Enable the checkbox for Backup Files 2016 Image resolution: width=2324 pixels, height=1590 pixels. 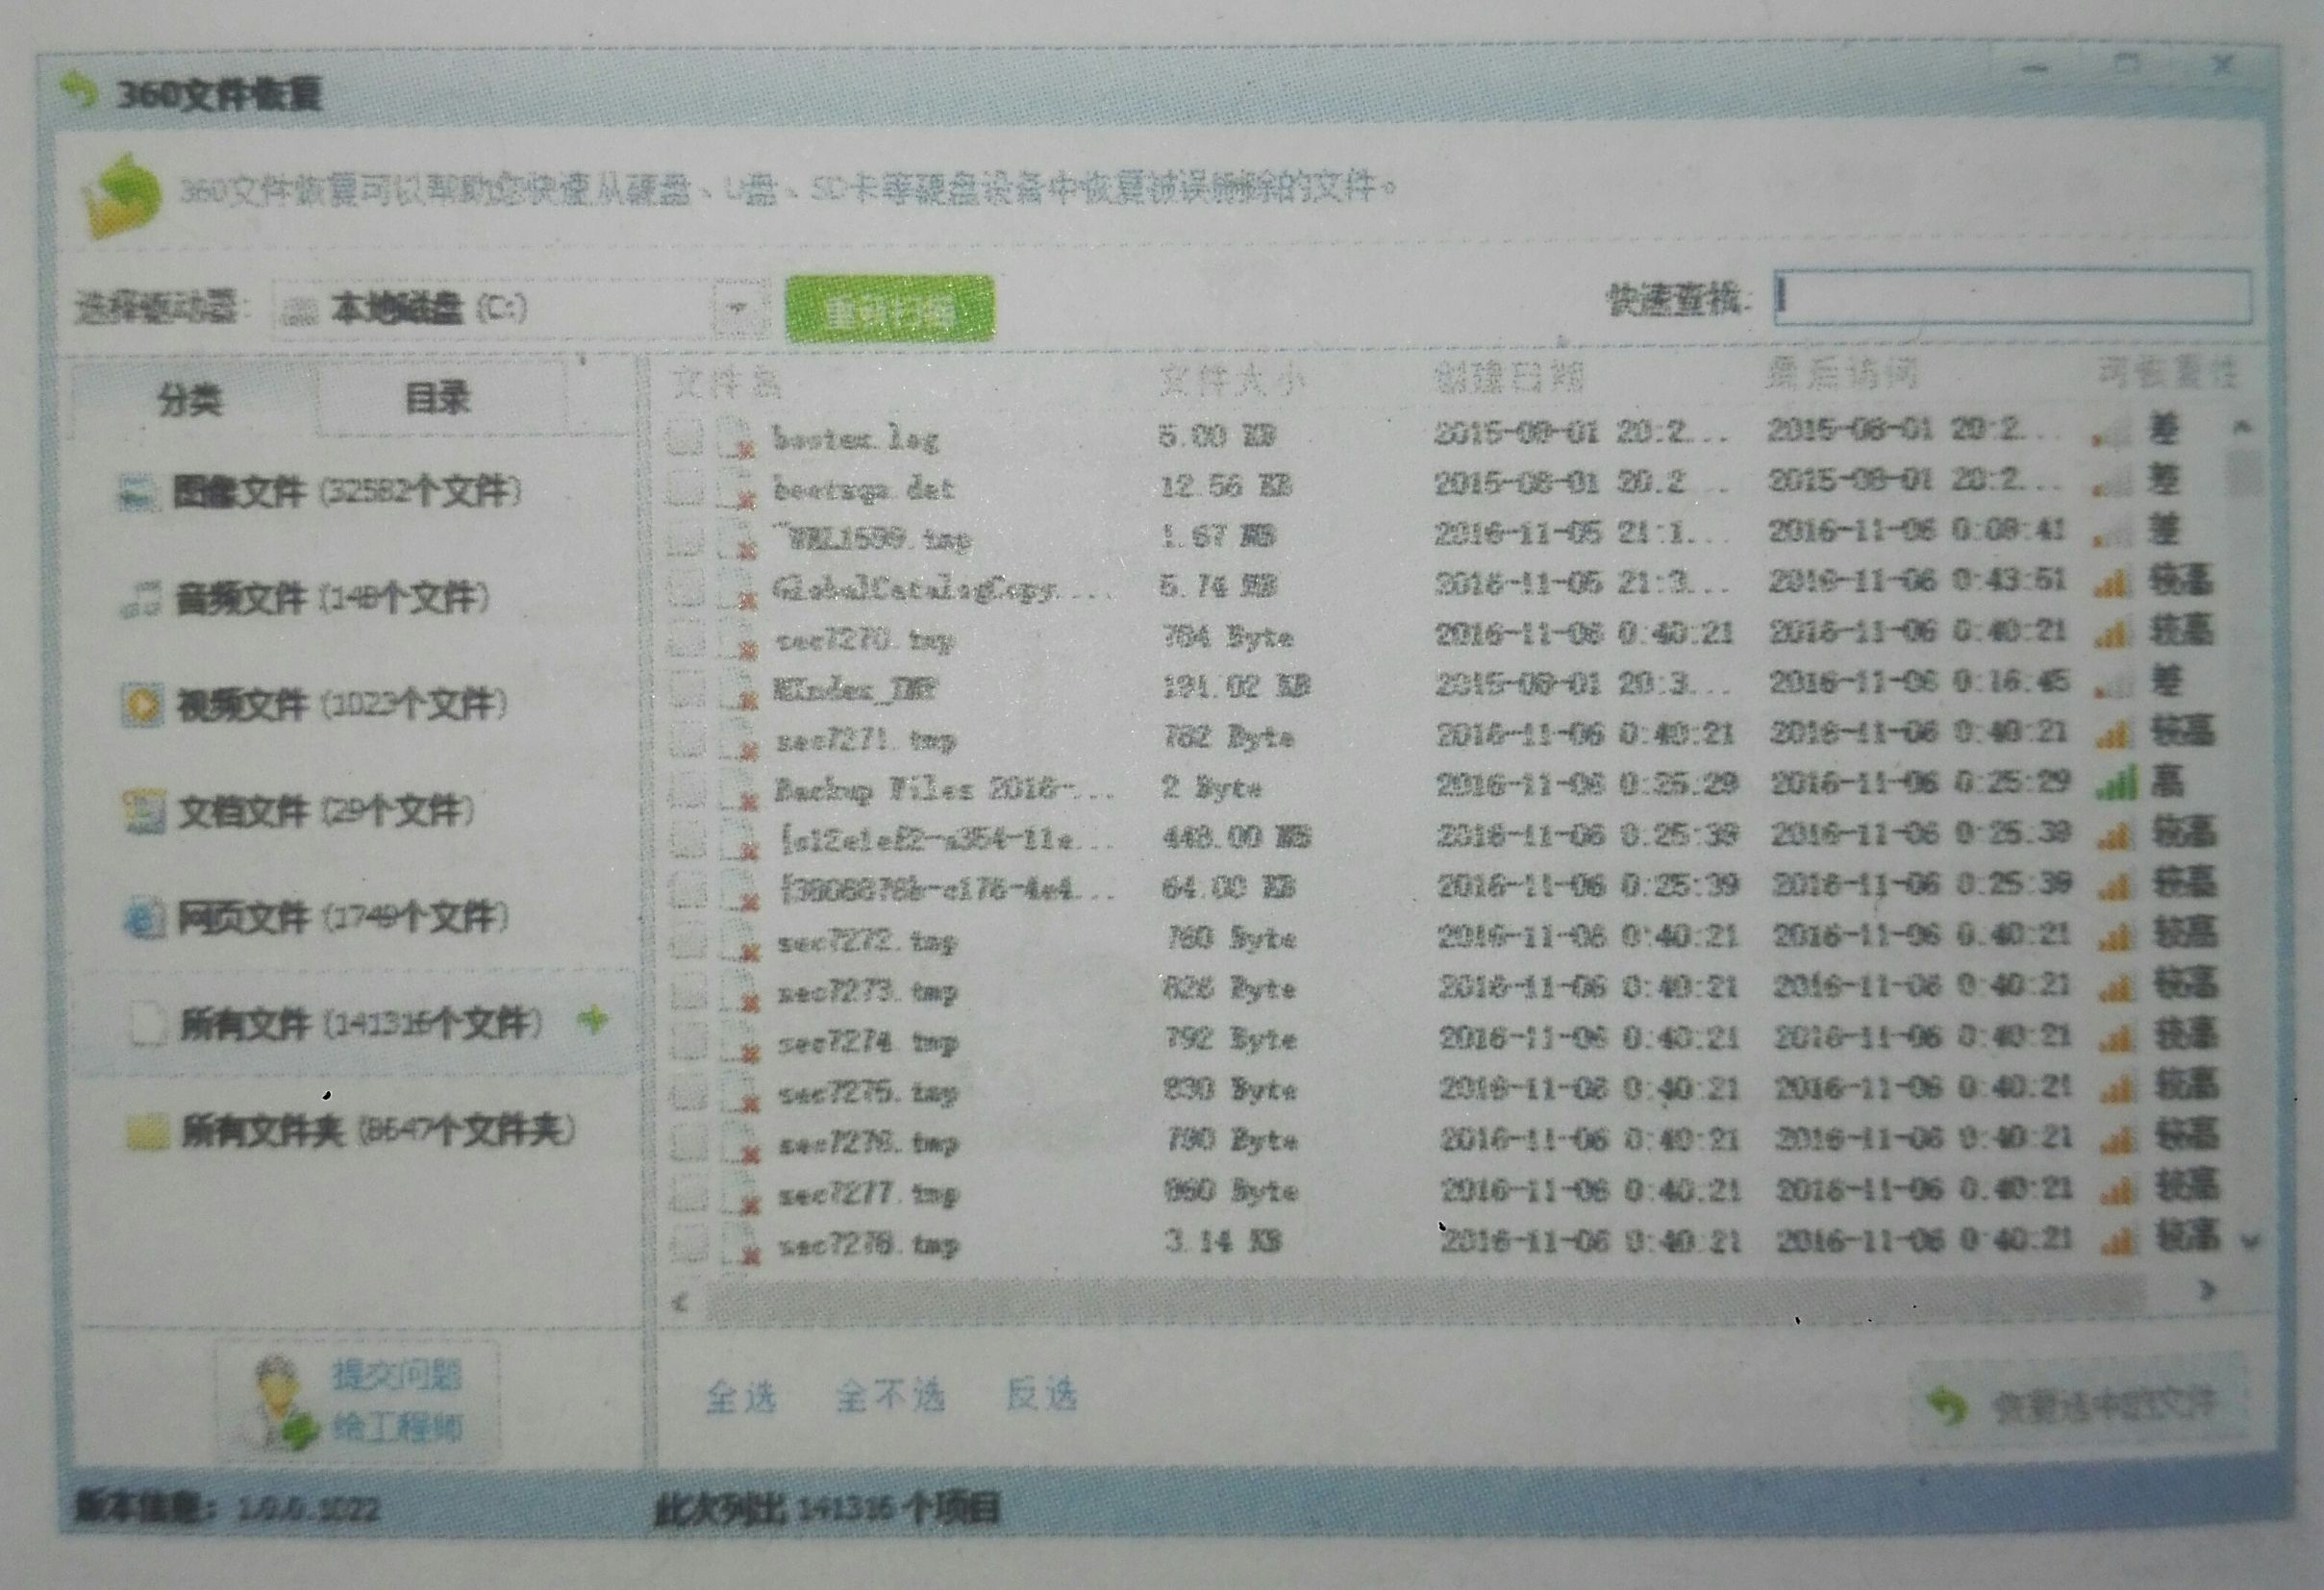(x=685, y=790)
